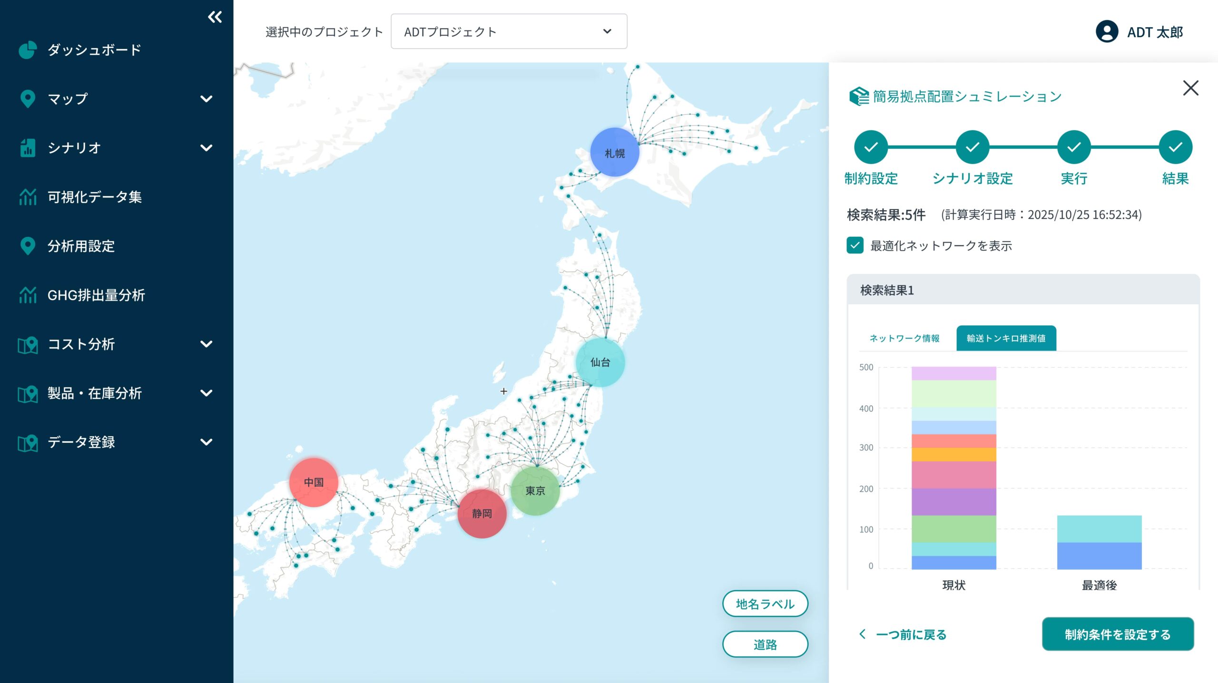Uncheck 最適化ネットワークを表示 checkbox

855,245
